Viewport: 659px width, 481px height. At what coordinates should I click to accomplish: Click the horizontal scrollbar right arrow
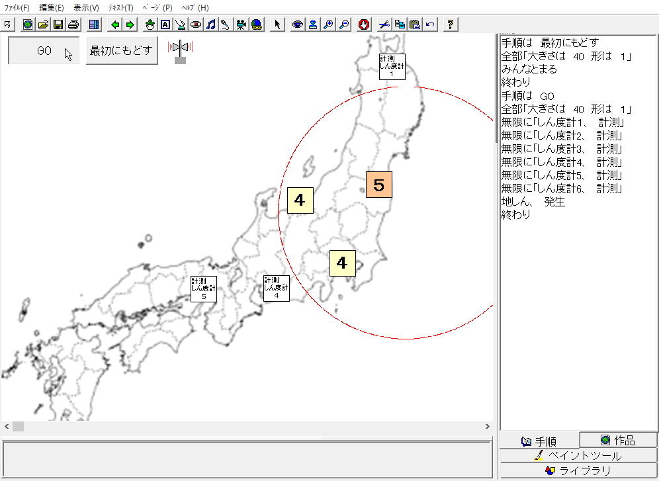[x=488, y=427]
